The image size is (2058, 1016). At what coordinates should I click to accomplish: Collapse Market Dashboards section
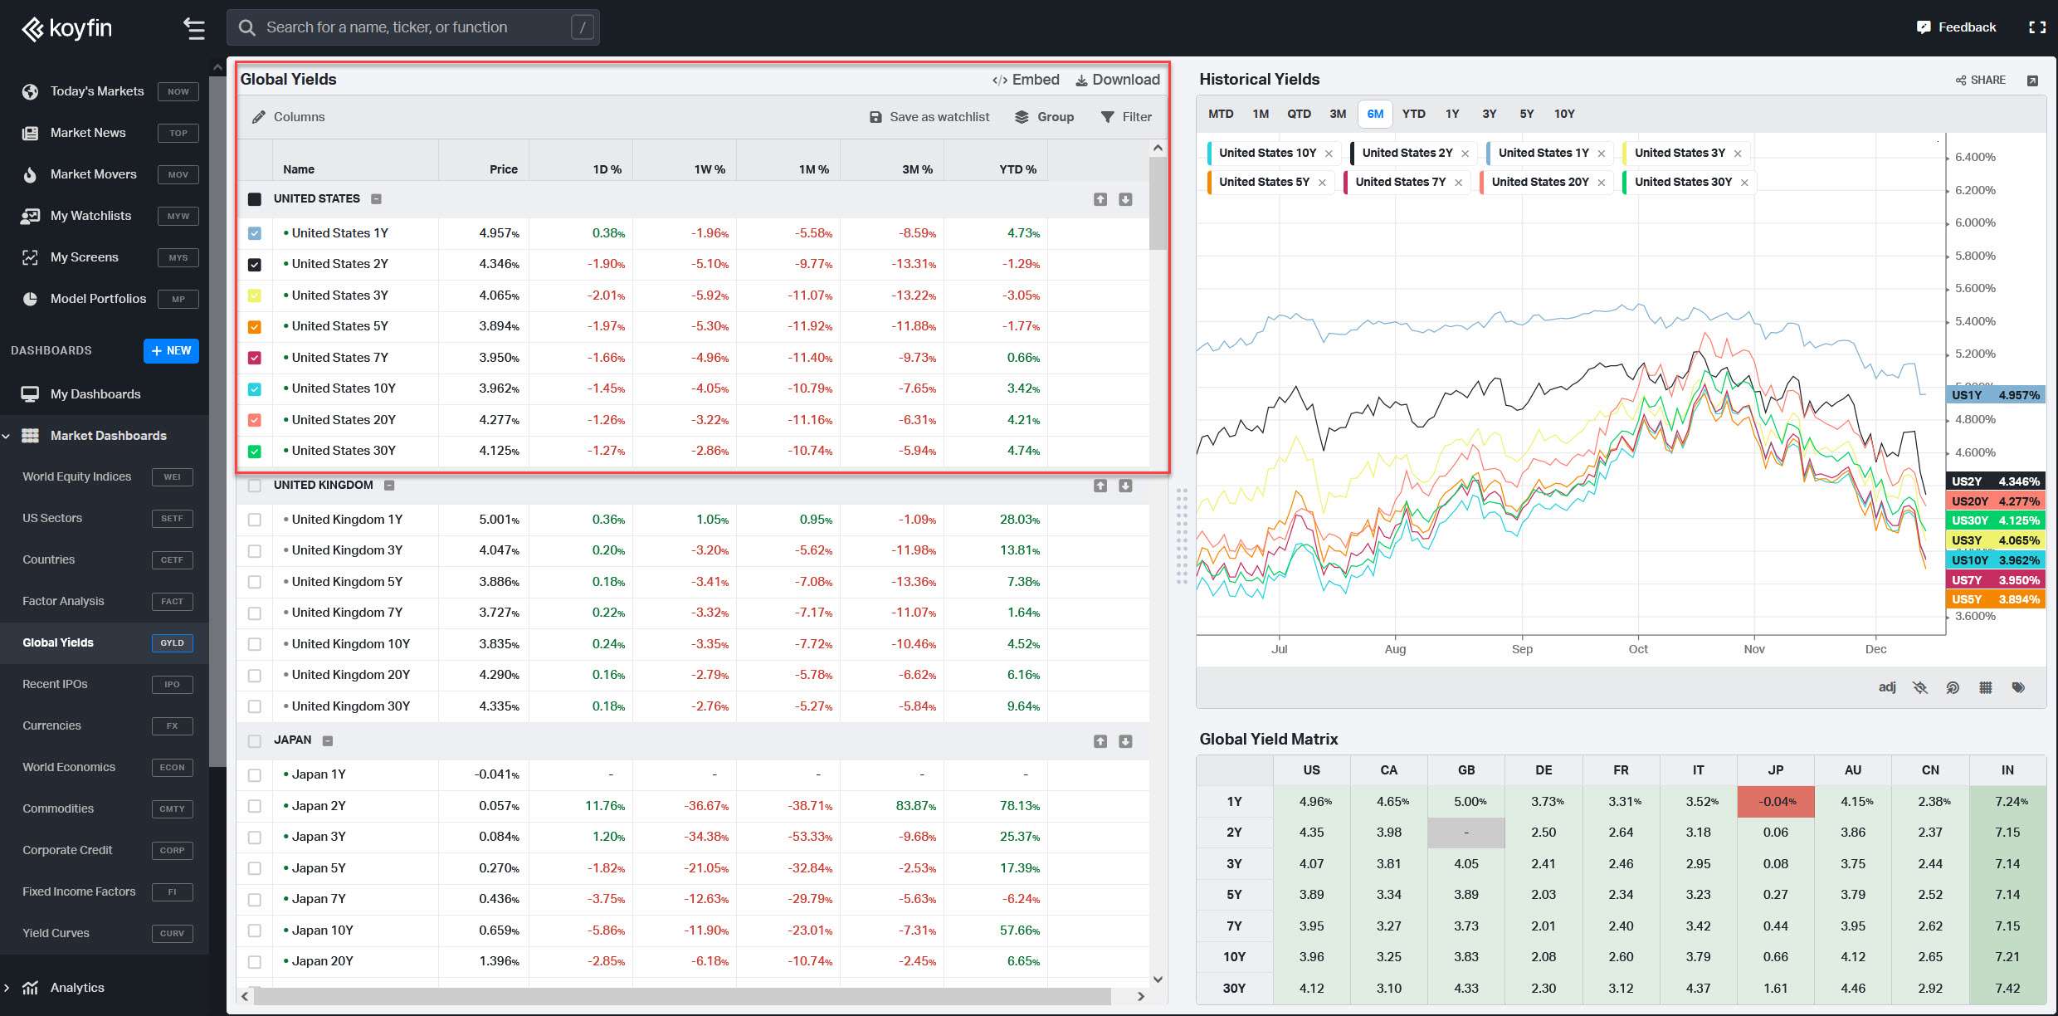click(x=7, y=436)
